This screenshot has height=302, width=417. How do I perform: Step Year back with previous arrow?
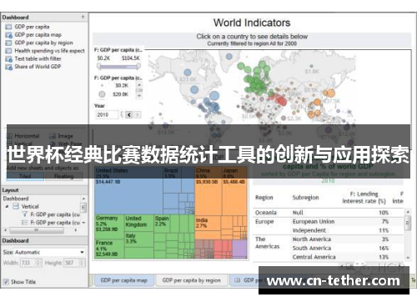(129, 114)
